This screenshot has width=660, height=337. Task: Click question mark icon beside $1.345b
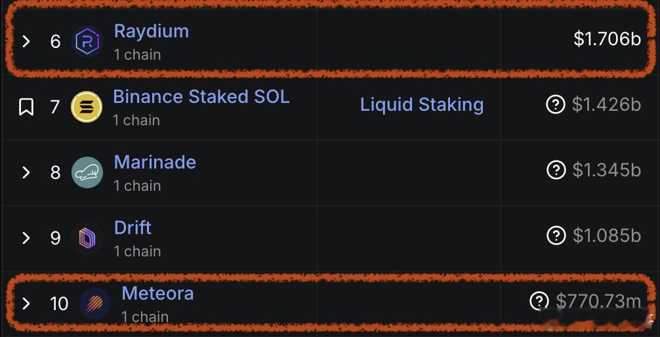click(x=555, y=170)
